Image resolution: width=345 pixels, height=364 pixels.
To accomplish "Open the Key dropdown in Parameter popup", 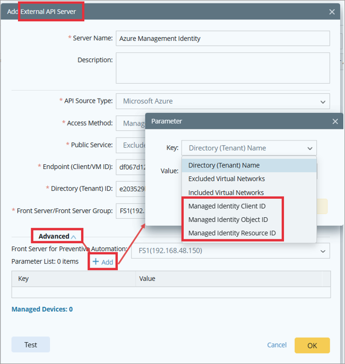I will (x=249, y=148).
